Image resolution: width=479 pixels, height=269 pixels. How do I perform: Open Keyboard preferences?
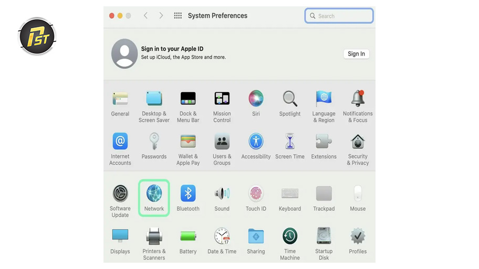click(289, 198)
